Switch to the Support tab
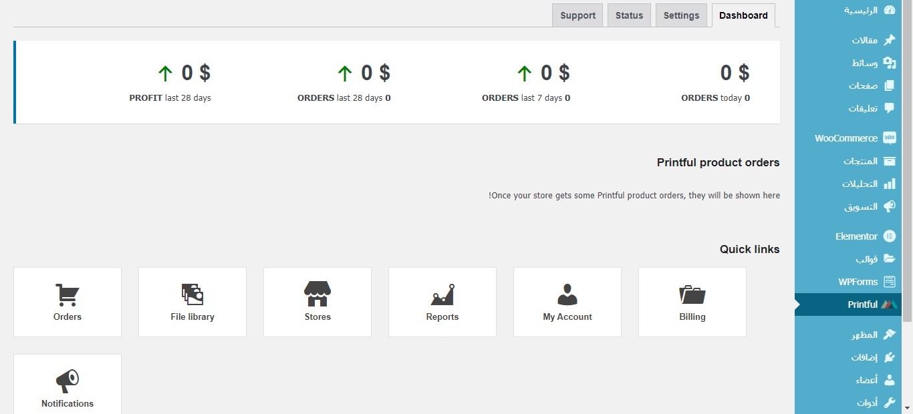 pos(577,15)
